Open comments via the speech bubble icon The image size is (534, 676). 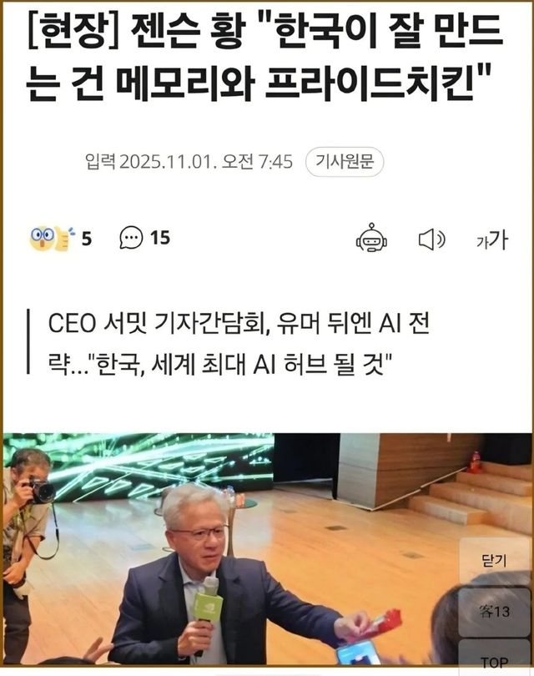click(x=131, y=238)
